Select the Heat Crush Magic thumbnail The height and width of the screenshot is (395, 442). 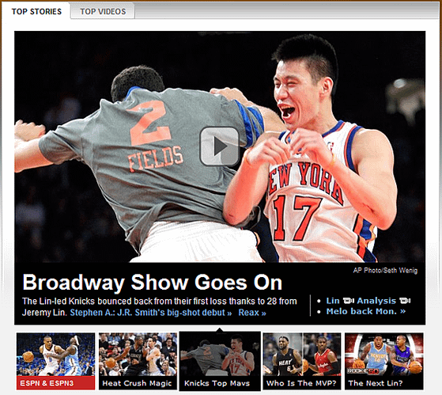click(138, 361)
